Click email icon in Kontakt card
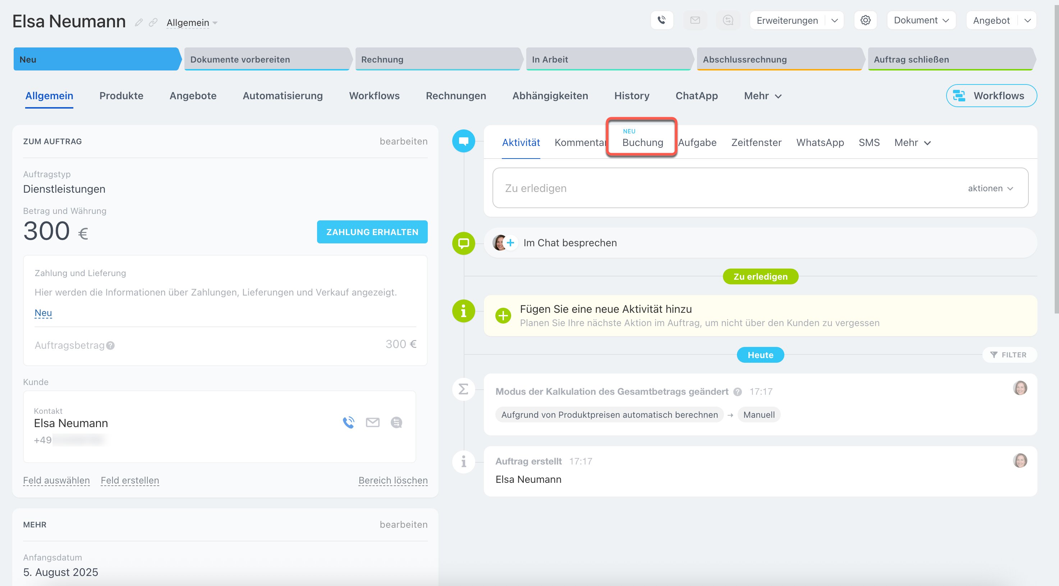This screenshot has height=586, width=1059. pyautogui.click(x=372, y=422)
